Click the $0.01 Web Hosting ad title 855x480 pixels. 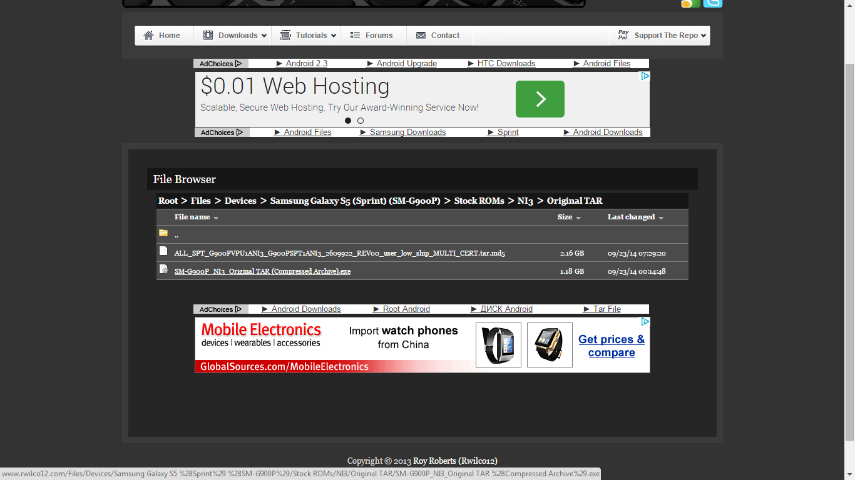295,86
